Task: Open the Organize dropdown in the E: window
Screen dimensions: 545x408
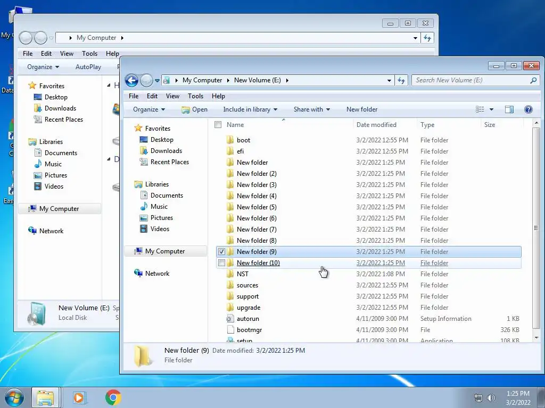Action: (149, 109)
